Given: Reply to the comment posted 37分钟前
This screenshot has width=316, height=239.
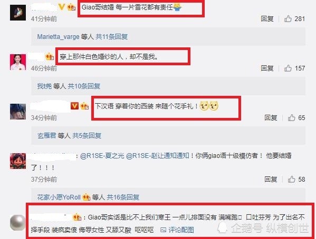Looking at the screenshot, I should tap(271, 179).
